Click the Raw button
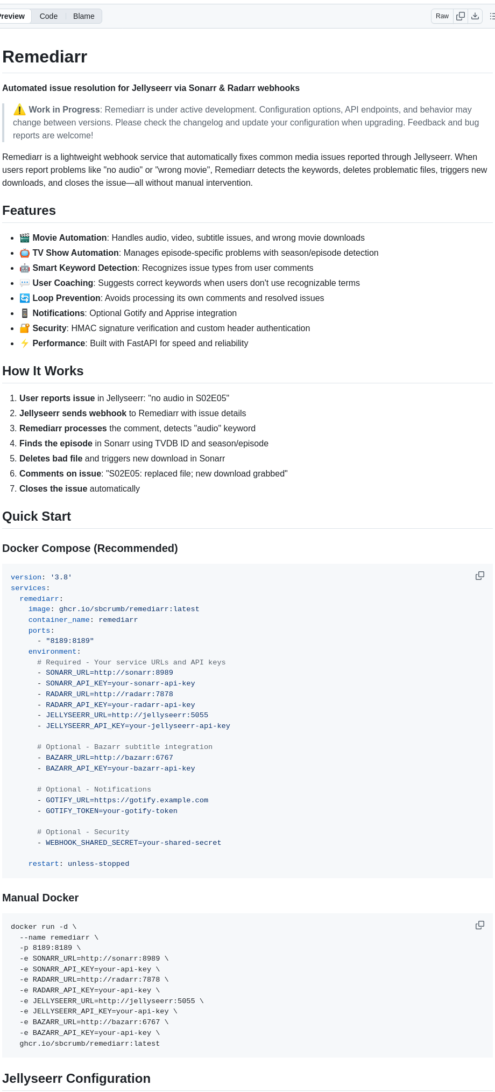Viewport: 495px width, 1092px height. 441,16
